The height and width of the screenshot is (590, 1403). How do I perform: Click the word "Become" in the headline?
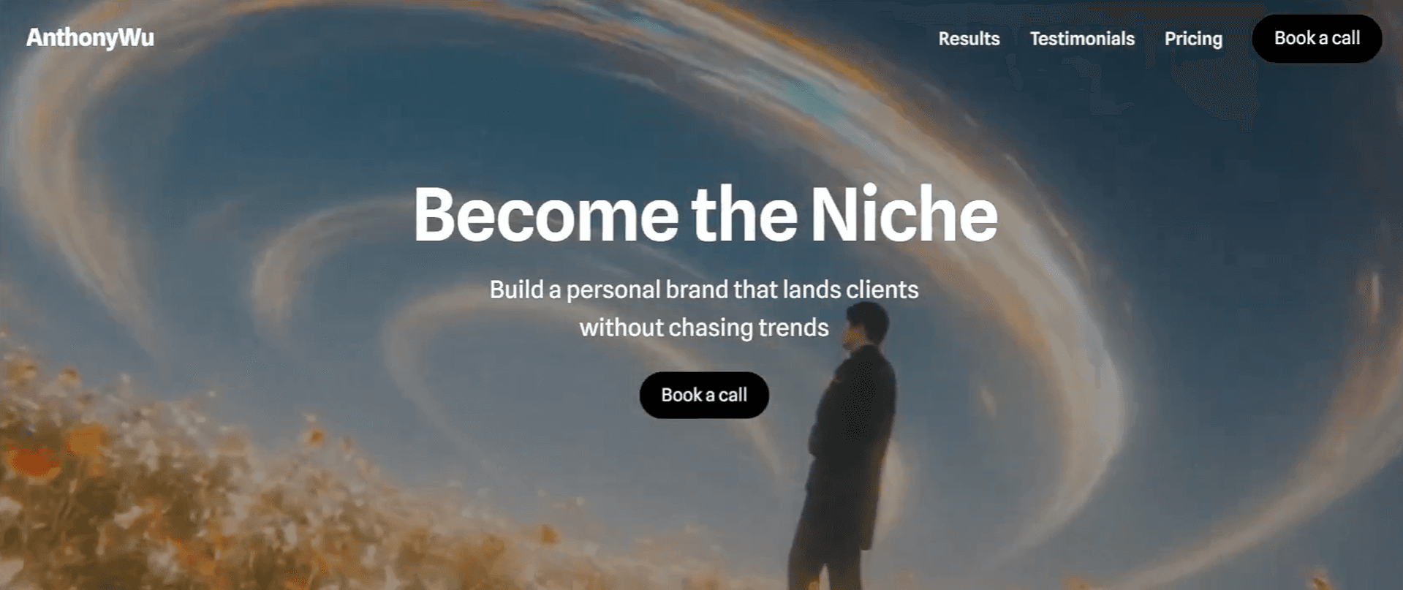[546, 215]
